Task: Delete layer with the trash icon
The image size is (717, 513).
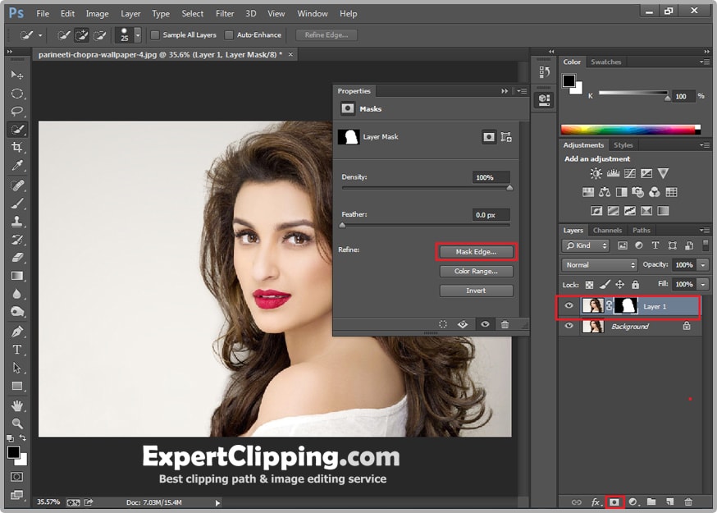Action: pos(689,502)
